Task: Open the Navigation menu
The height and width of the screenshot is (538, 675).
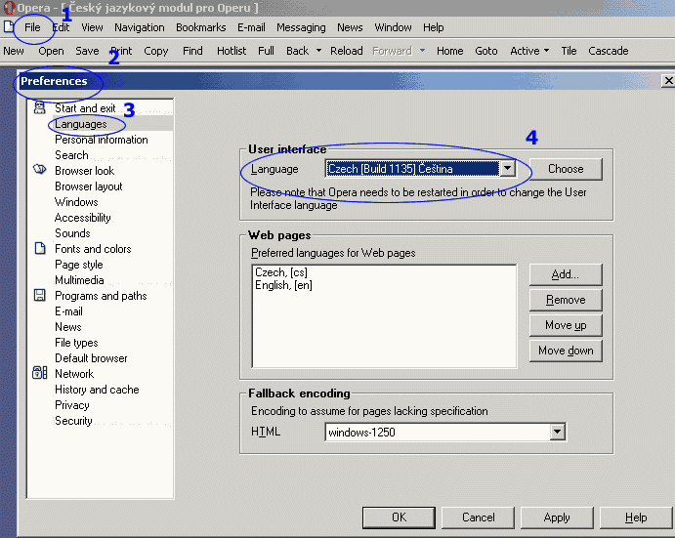Action: [x=139, y=27]
